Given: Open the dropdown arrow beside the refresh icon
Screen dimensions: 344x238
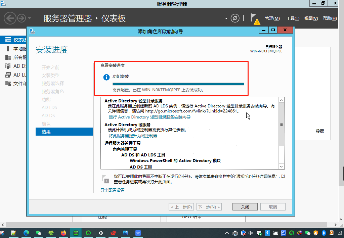Looking at the screenshot, I should (x=226, y=18).
